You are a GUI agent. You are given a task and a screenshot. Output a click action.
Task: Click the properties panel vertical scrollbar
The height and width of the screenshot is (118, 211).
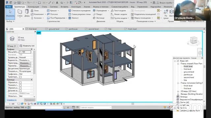point(34,62)
